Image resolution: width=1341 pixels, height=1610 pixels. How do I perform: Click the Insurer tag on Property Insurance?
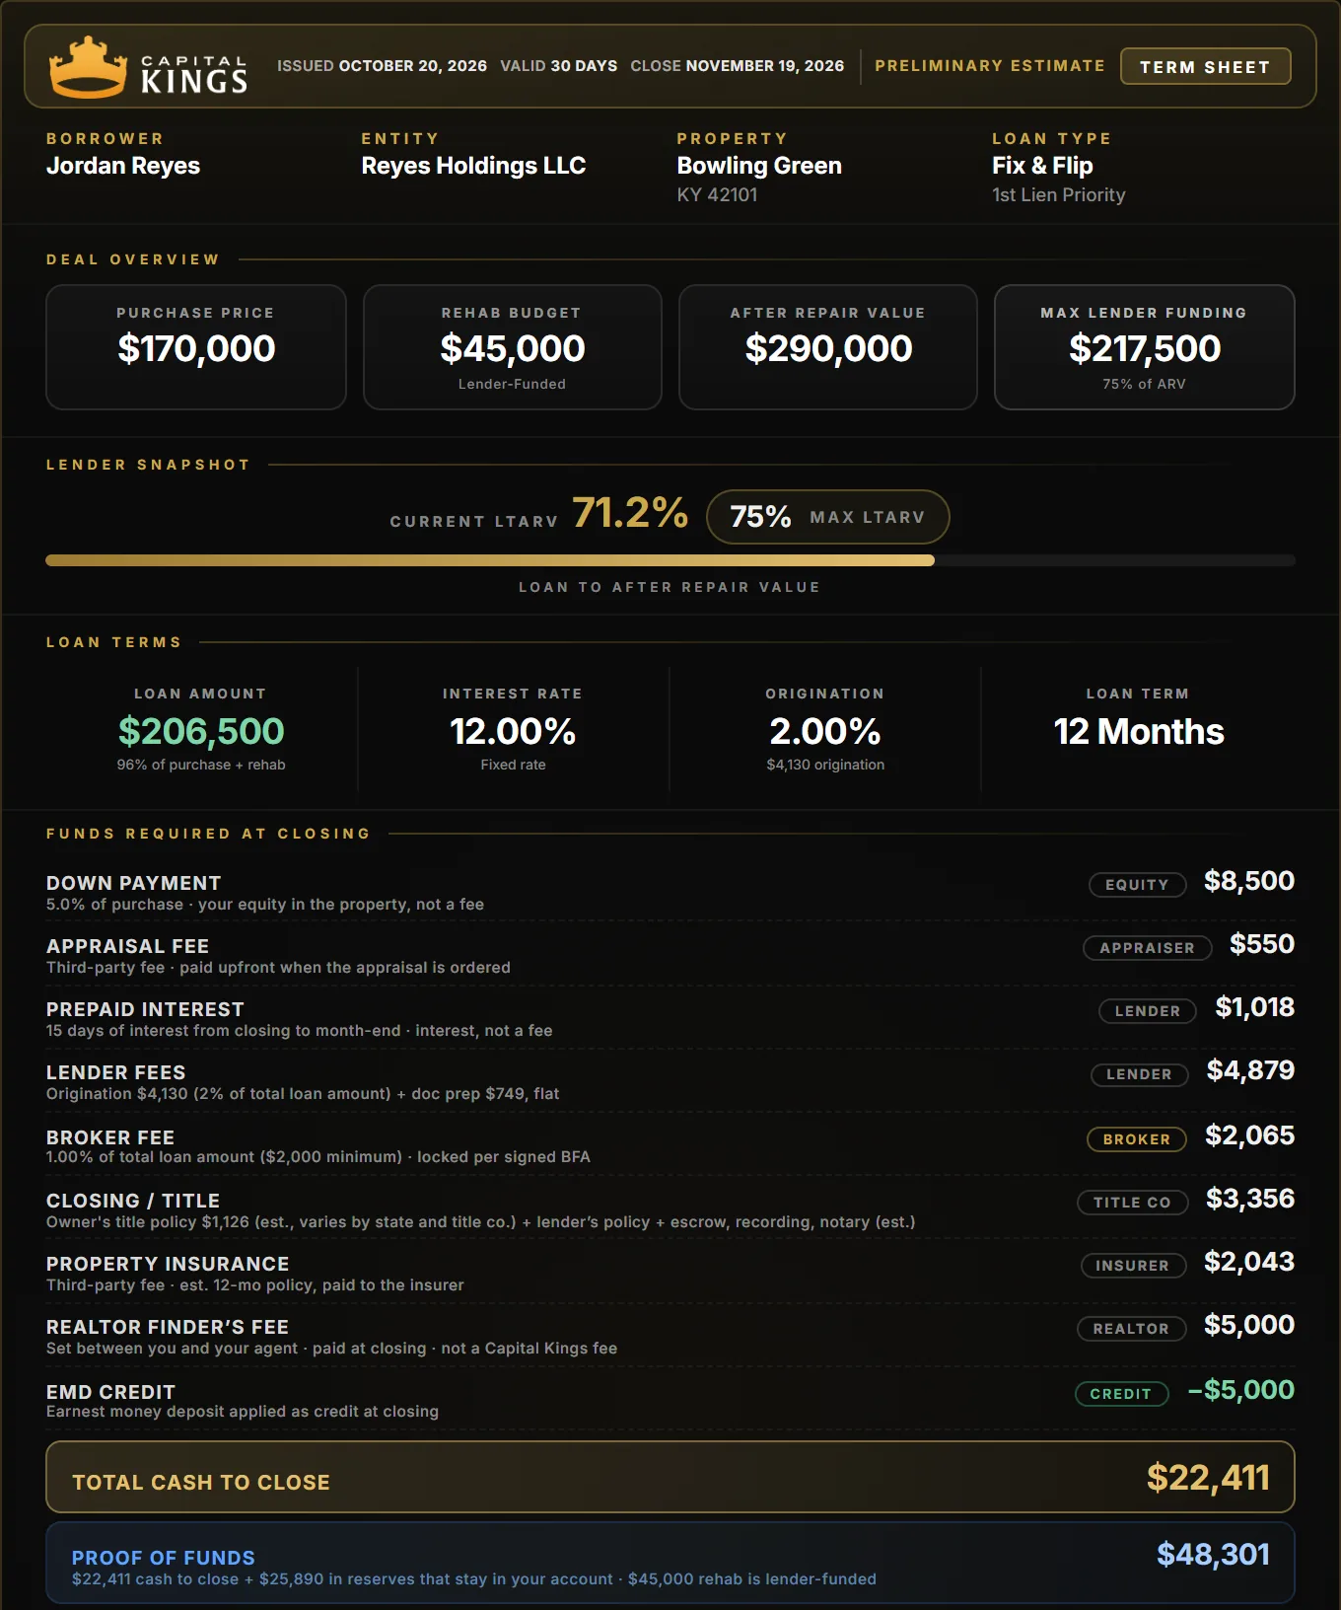(1133, 1266)
